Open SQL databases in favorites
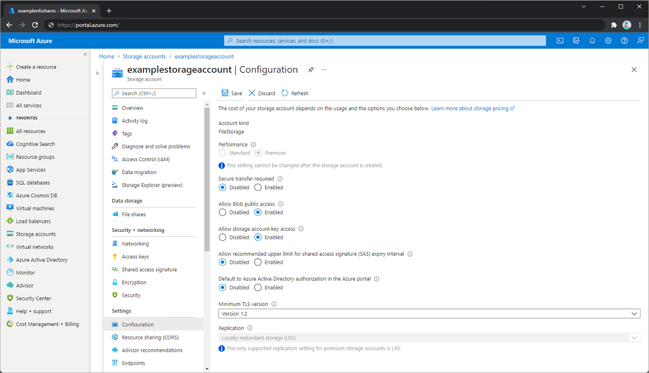This screenshot has width=649, height=373. coord(32,183)
